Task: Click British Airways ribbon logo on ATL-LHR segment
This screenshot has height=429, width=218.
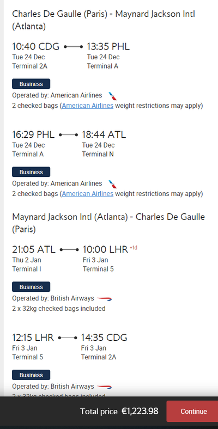Action: 104,299
